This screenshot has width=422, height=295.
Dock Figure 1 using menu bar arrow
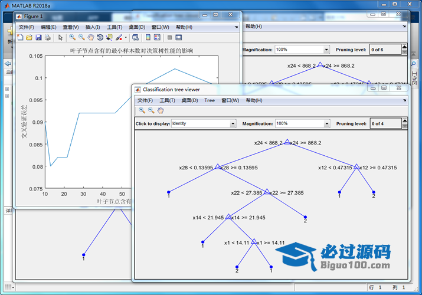click(236, 27)
